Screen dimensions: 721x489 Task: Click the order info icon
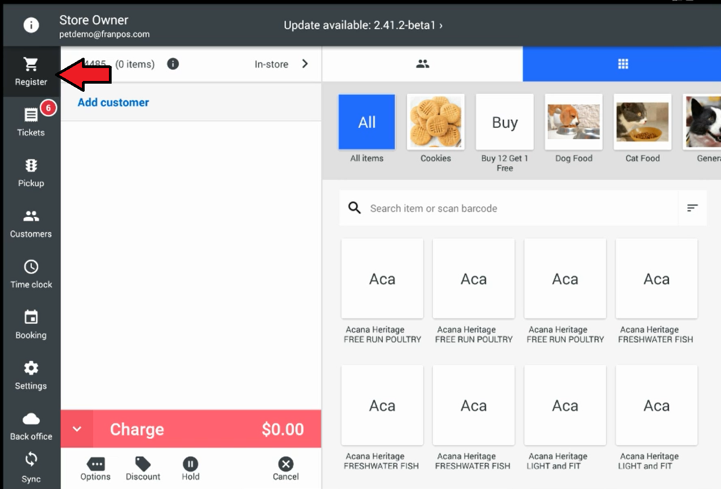[173, 64]
